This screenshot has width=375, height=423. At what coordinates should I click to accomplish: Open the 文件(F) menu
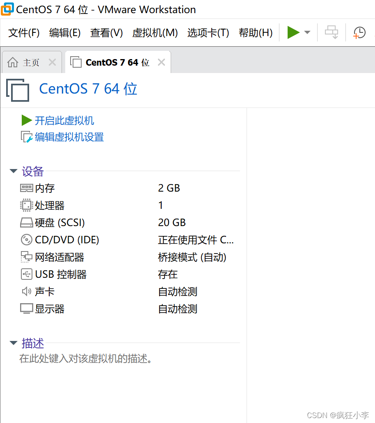tap(24, 33)
